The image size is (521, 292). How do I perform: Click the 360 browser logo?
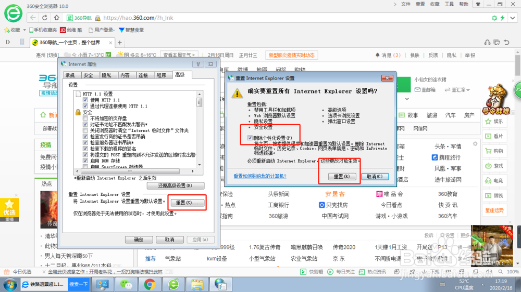point(14,14)
